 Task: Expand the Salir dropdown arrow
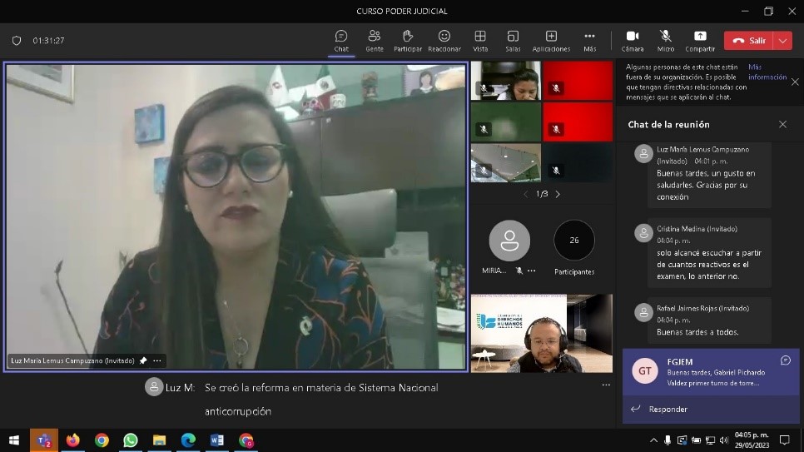coord(782,41)
